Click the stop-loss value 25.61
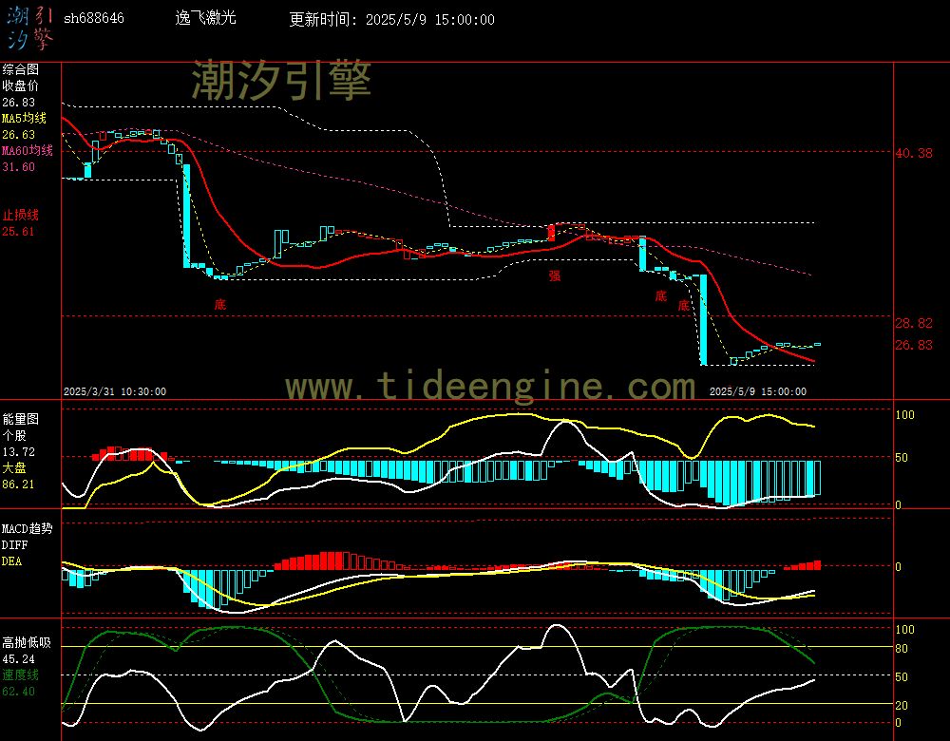Screen dimensions: 950x741 point(19,232)
